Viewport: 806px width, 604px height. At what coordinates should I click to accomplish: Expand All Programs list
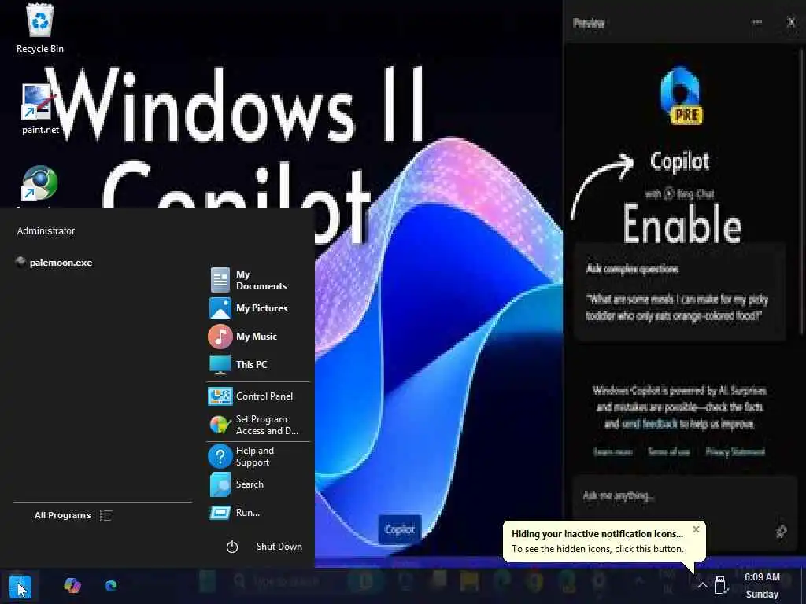(72, 515)
